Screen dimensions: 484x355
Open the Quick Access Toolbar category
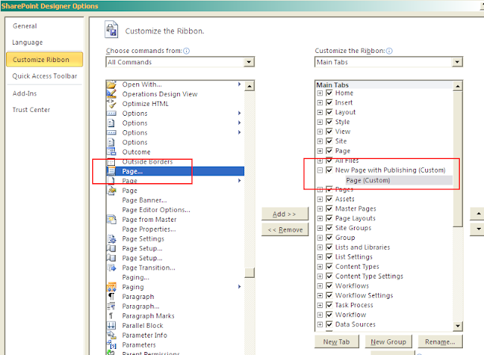[45, 76]
